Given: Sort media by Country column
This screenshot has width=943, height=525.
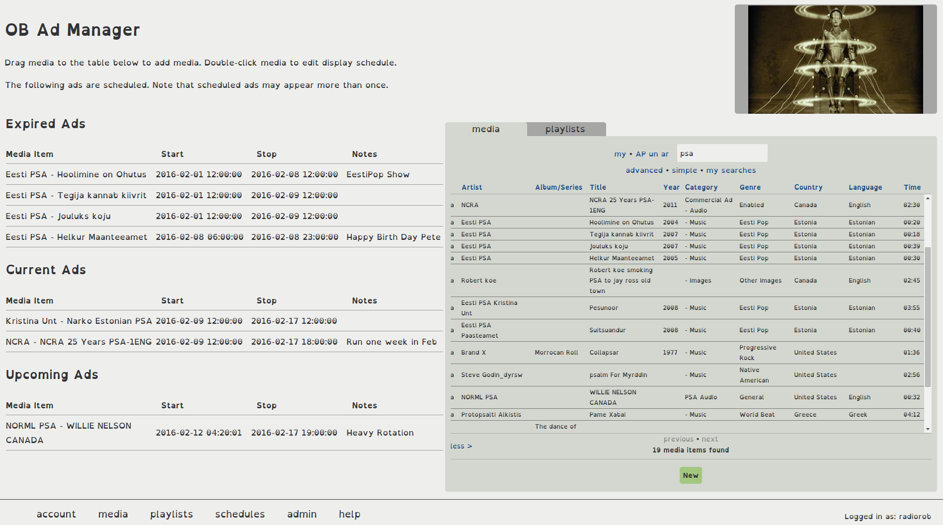Looking at the screenshot, I should tap(808, 187).
